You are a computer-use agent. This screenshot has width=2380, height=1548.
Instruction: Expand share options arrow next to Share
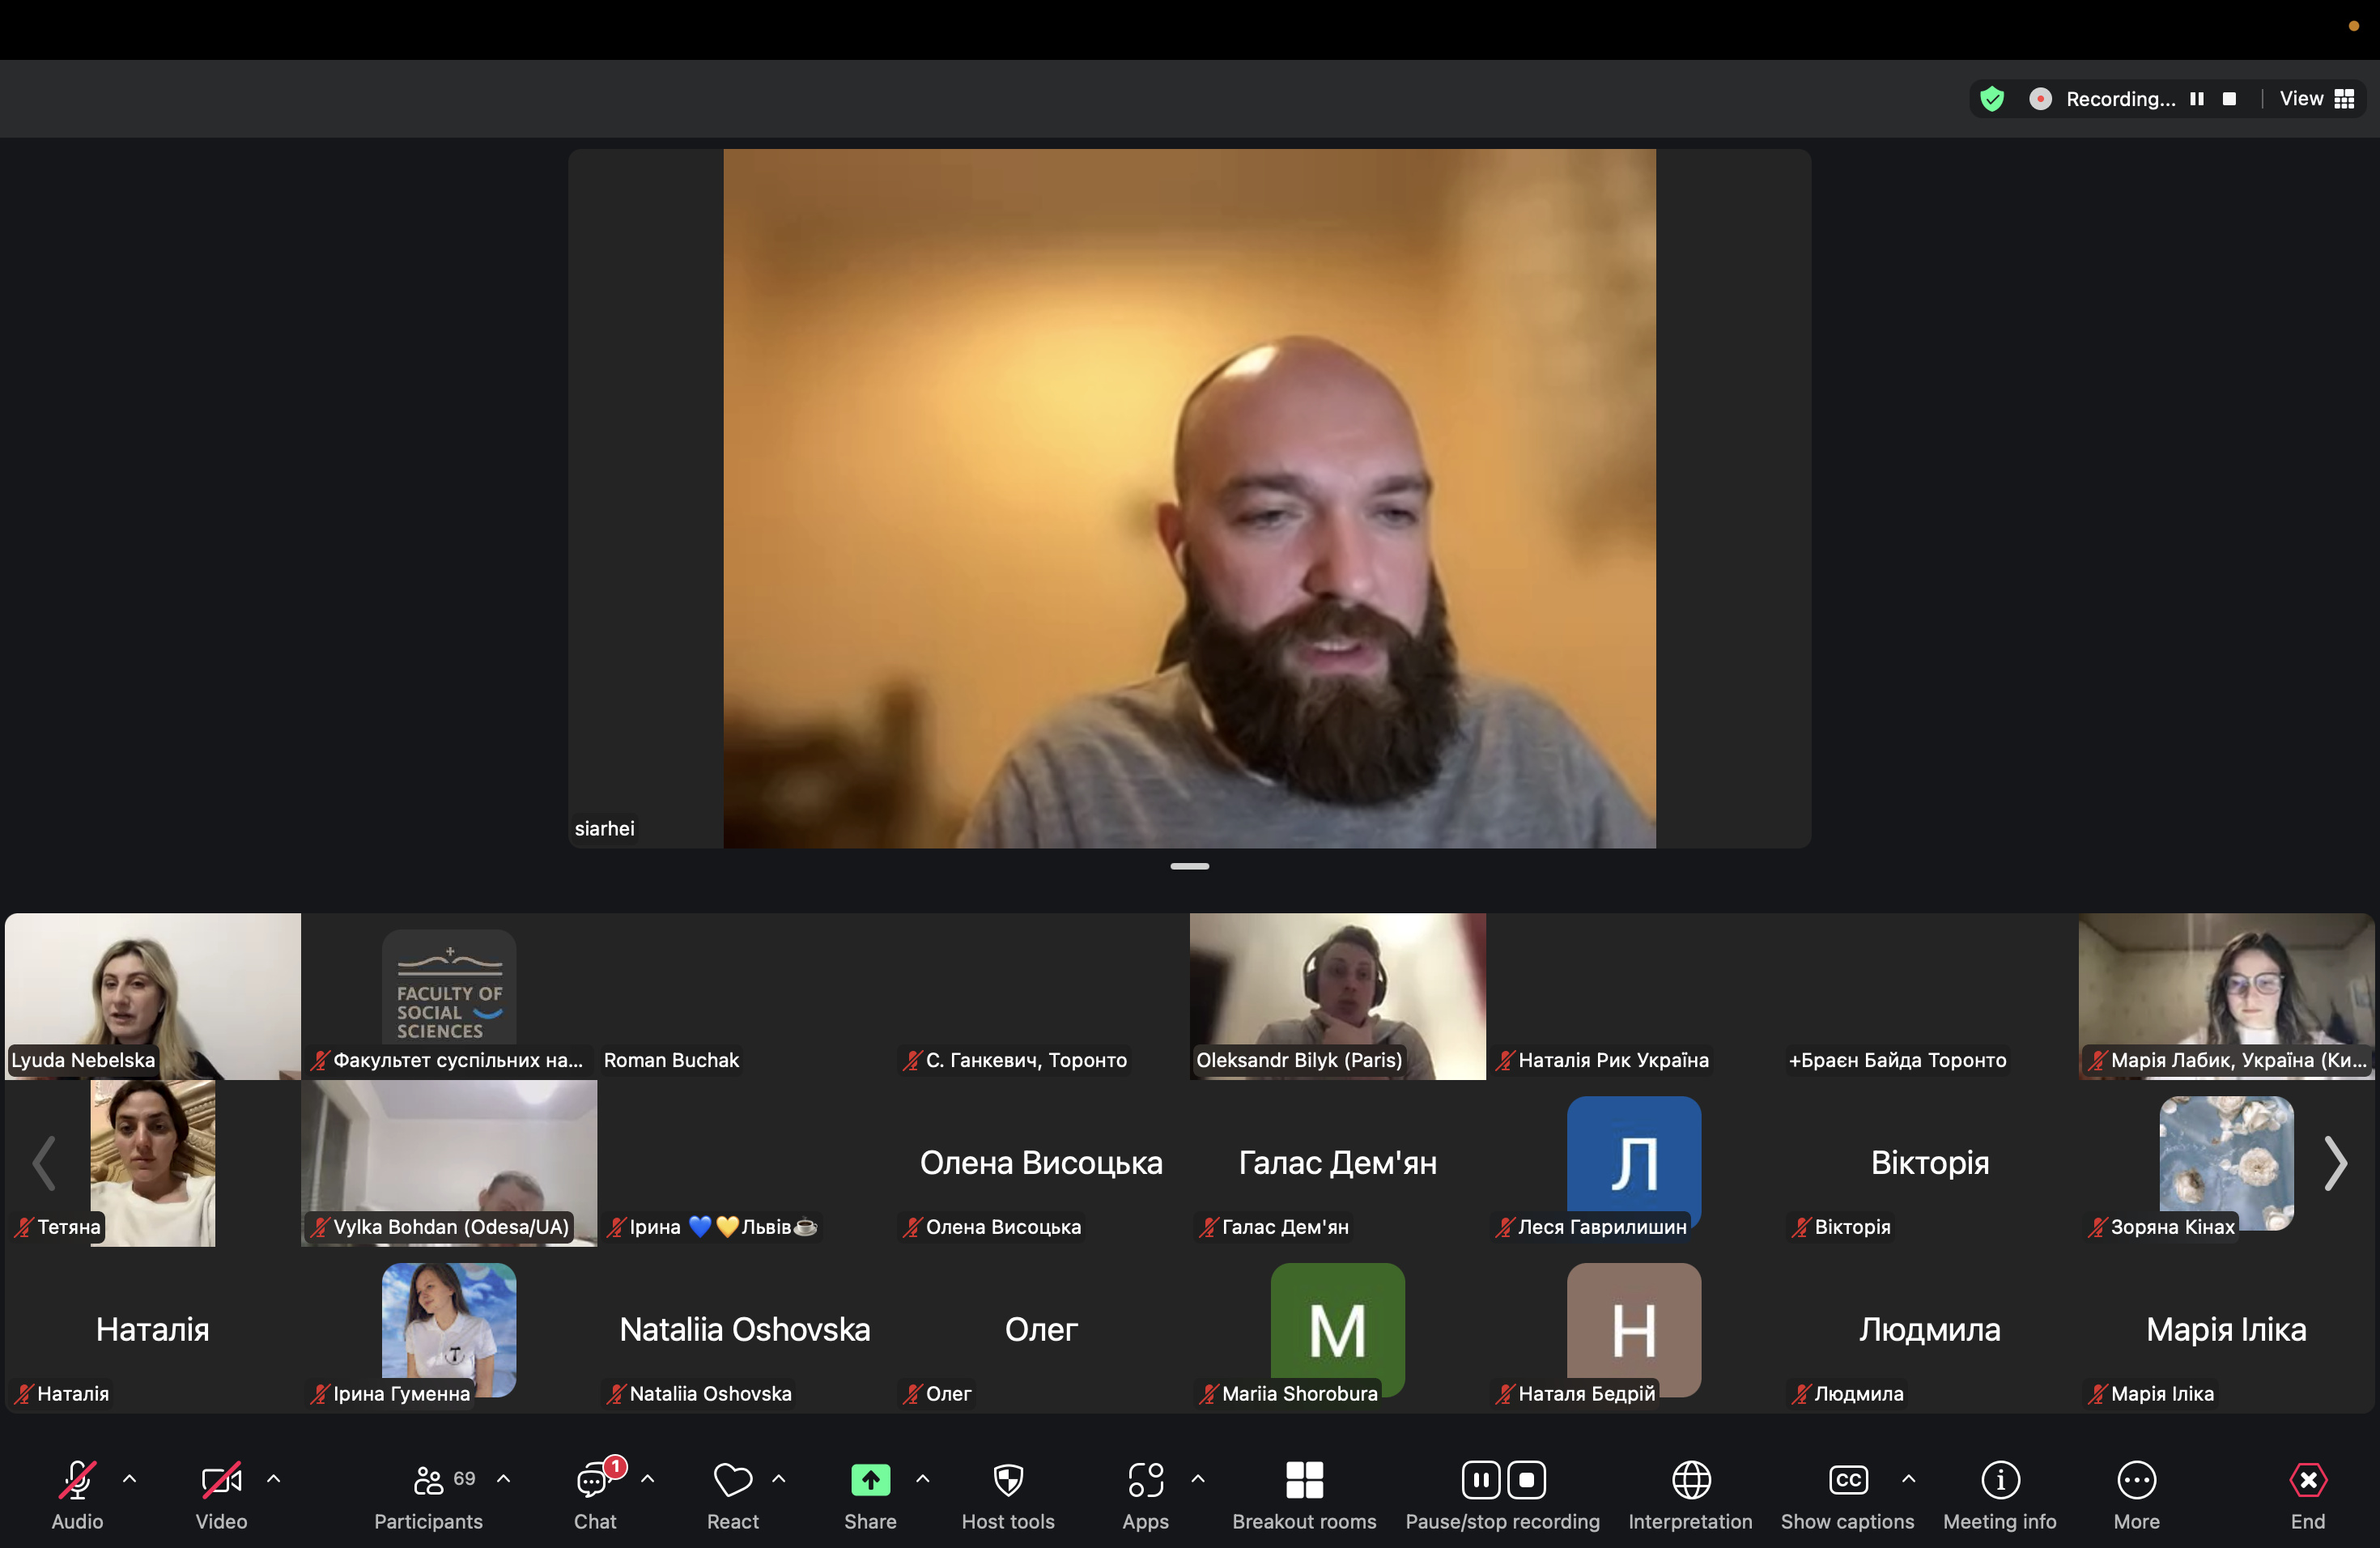(x=922, y=1478)
